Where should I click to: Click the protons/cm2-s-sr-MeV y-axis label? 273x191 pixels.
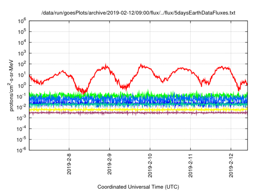tap(11, 85)
